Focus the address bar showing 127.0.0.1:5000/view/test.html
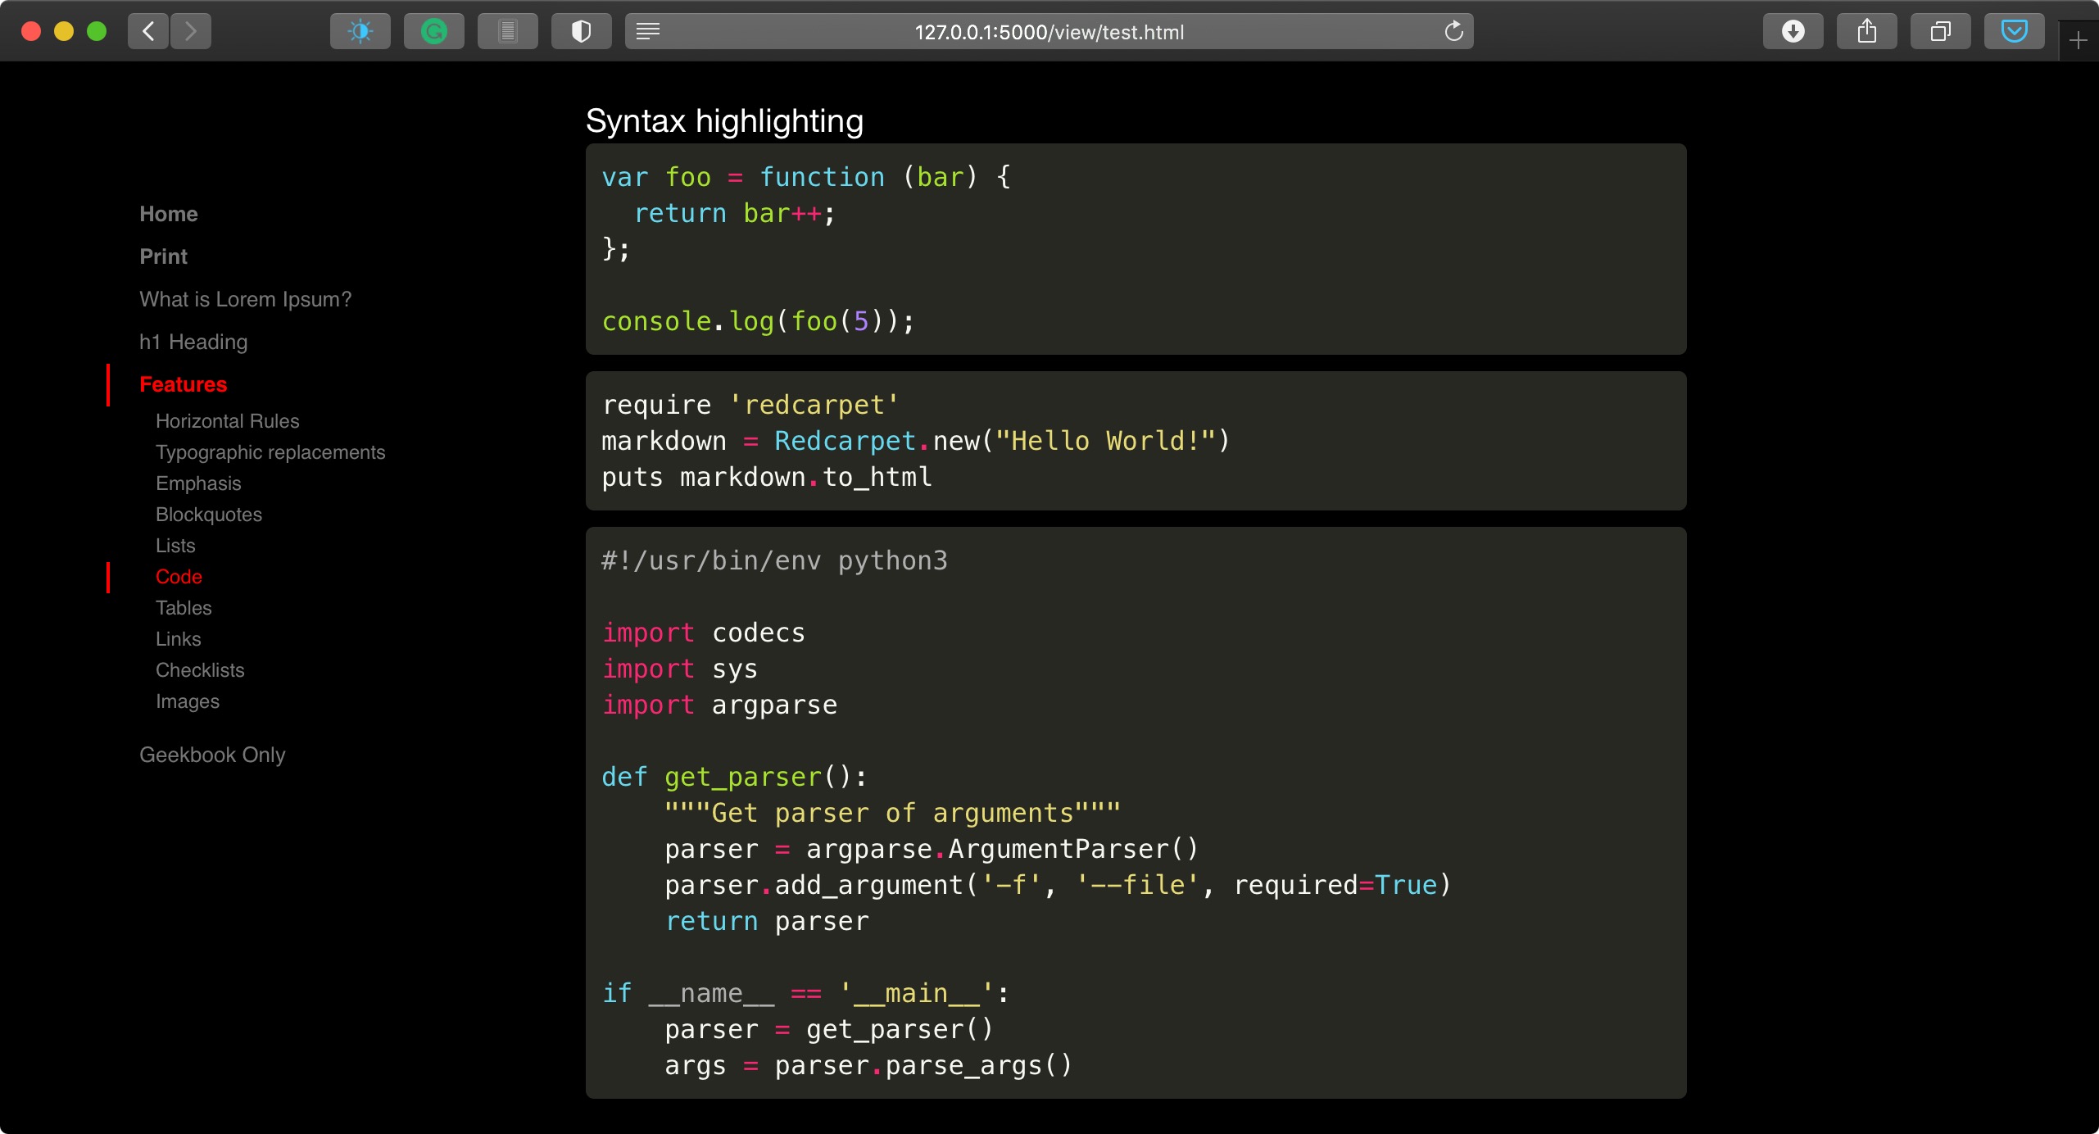The width and height of the screenshot is (2099, 1134). coord(1049,31)
